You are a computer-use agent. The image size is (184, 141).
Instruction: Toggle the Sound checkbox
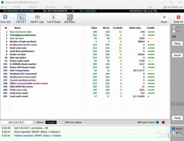(x=173, y=128)
